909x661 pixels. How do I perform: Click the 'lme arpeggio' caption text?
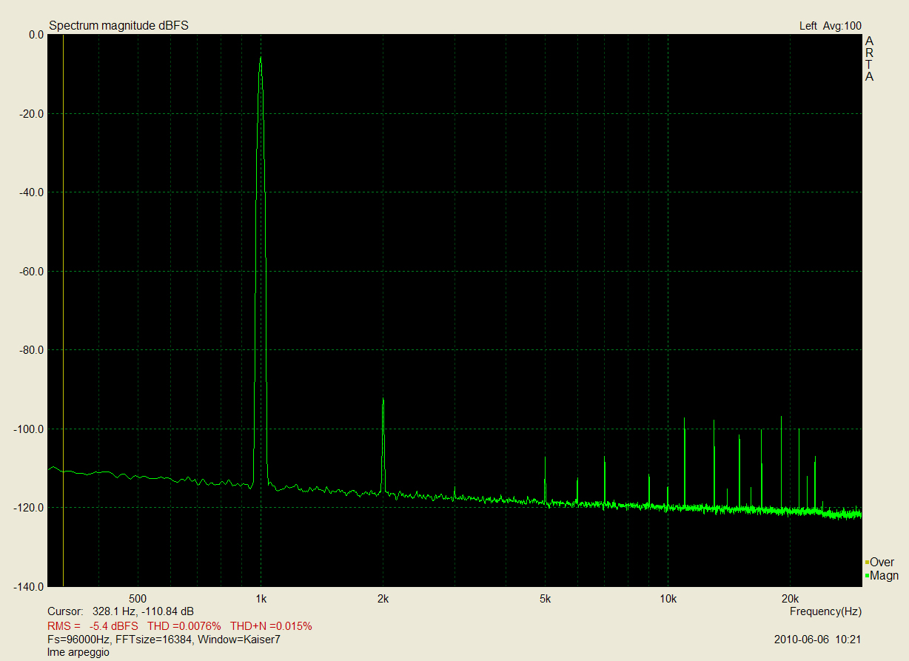78,653
